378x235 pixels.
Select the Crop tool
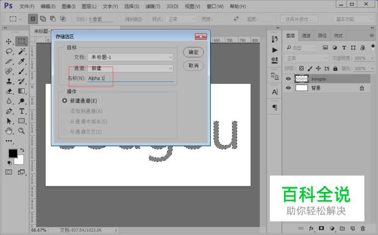(x=9, y=61)
